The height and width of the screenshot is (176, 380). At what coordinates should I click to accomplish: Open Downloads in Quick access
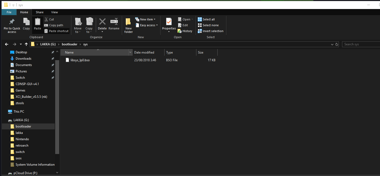[23, 59]
